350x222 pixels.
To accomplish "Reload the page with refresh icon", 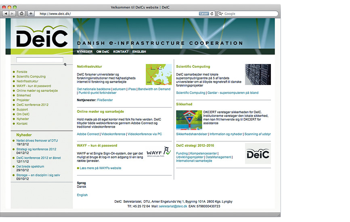I will click(x=212, y=14).
